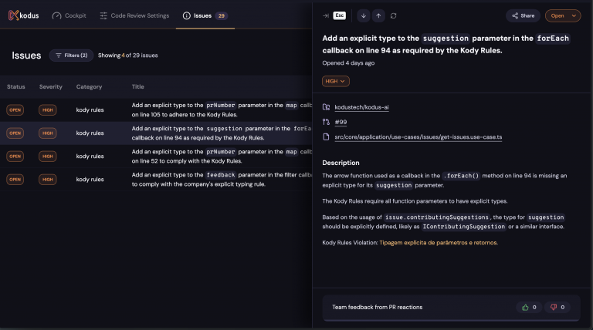
Task: Go to previous issue up arrow
Action: (x=378, y=16)
